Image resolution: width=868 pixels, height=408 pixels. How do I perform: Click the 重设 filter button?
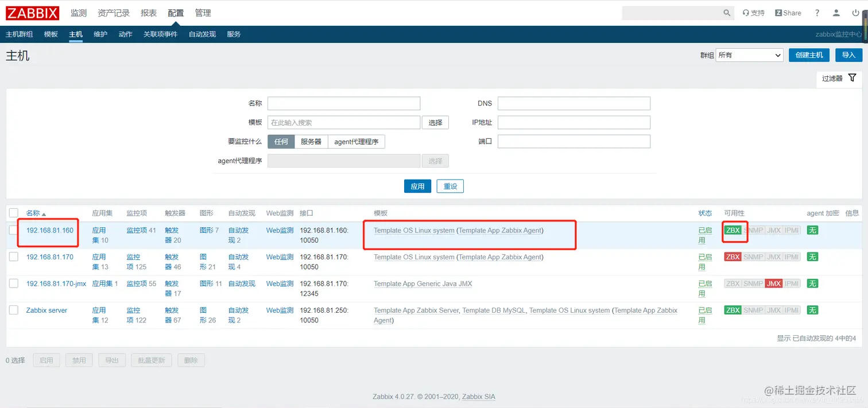point(450,186)
